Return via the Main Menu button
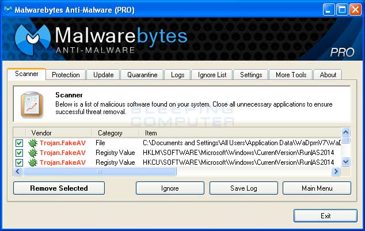The height and width of the screenshot is (231, 365). 317,188
